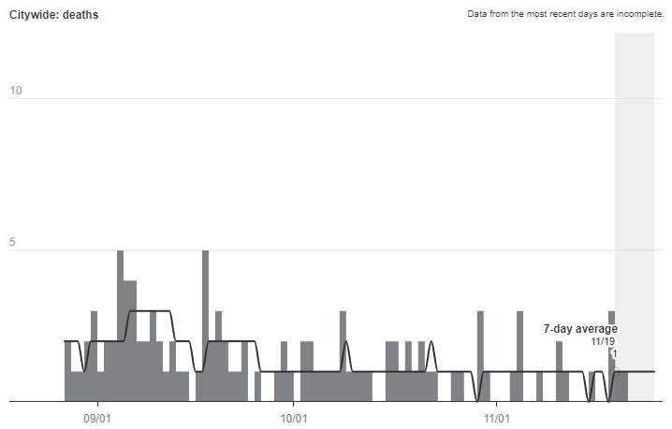
Task: Click the 11/19 date in the tooltip
Action: tap(602, 342)
